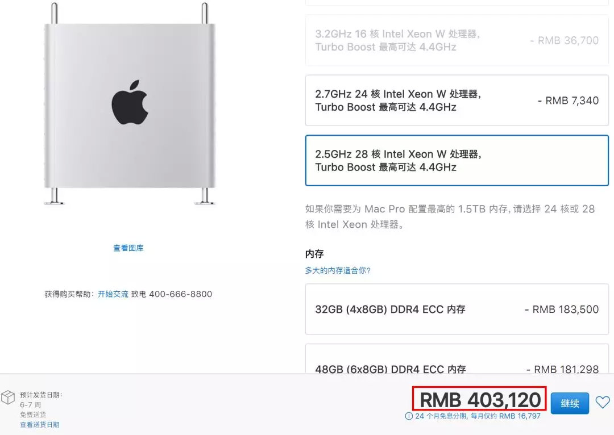Click the shipping box icon

[x=8, y=398]
